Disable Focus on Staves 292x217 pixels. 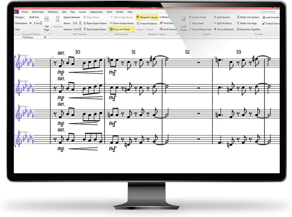121,29
